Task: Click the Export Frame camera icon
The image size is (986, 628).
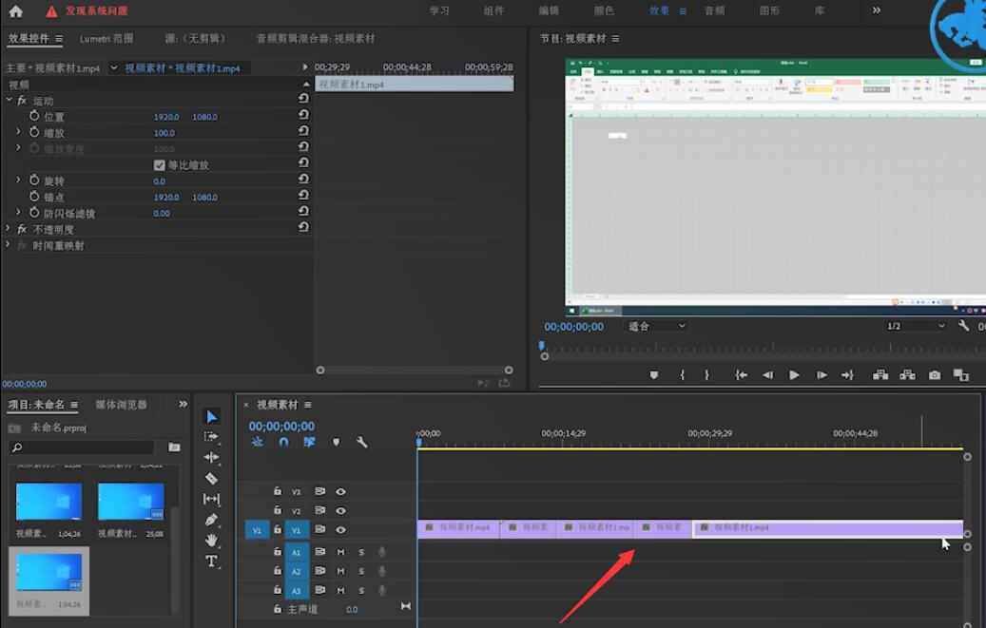Action: pyautogui.click(x=935, y=375)
